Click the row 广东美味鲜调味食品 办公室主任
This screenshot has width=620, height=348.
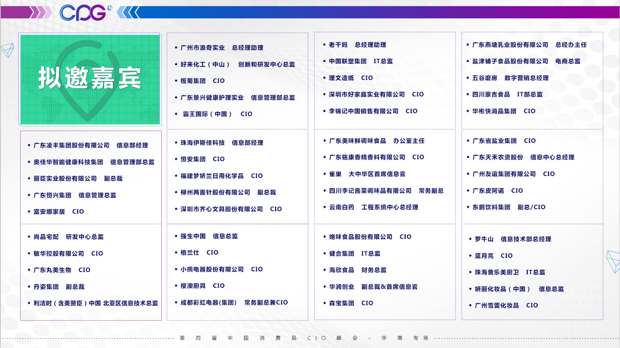[x=374, y=141]
